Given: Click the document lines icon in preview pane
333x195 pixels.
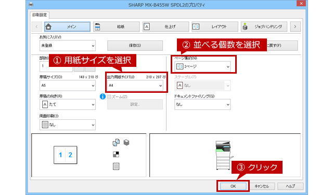Looking at the screenshot, I should pos(116,166).
